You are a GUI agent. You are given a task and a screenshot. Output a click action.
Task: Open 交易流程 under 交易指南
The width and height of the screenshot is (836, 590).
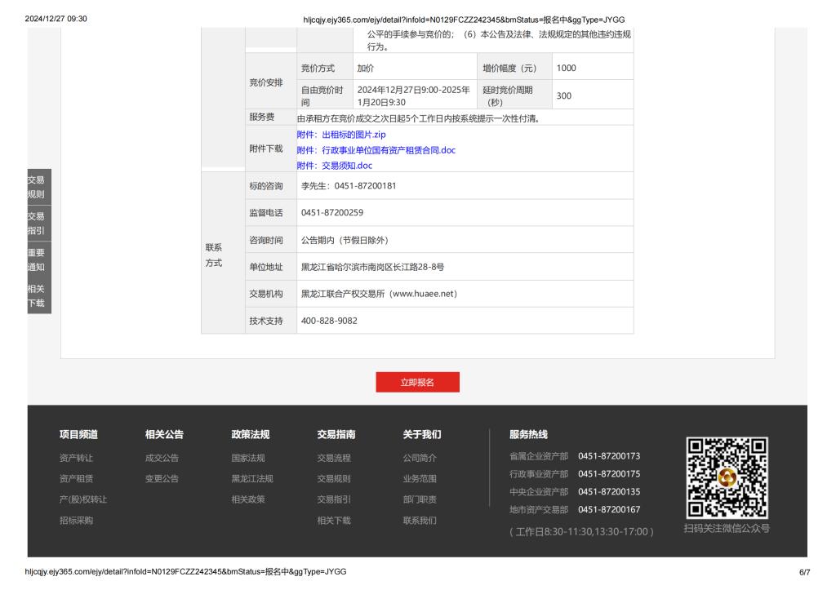coord(334,458)
